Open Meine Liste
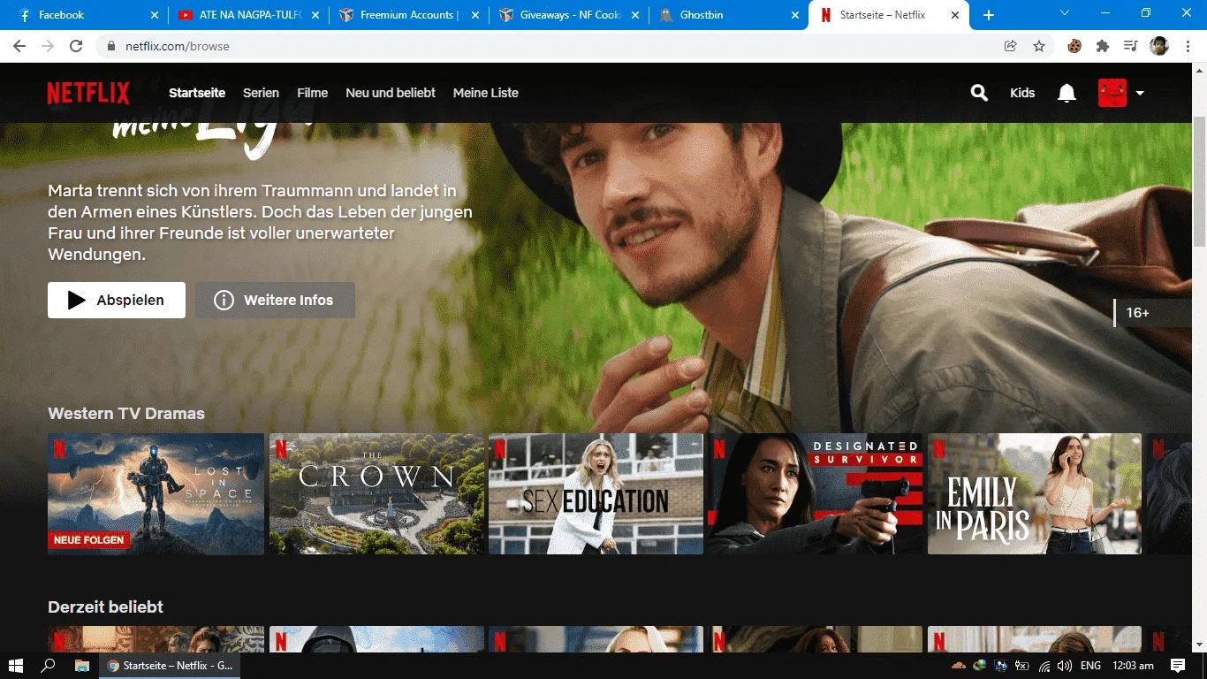 pyautogui.click(x=485, y=93)
